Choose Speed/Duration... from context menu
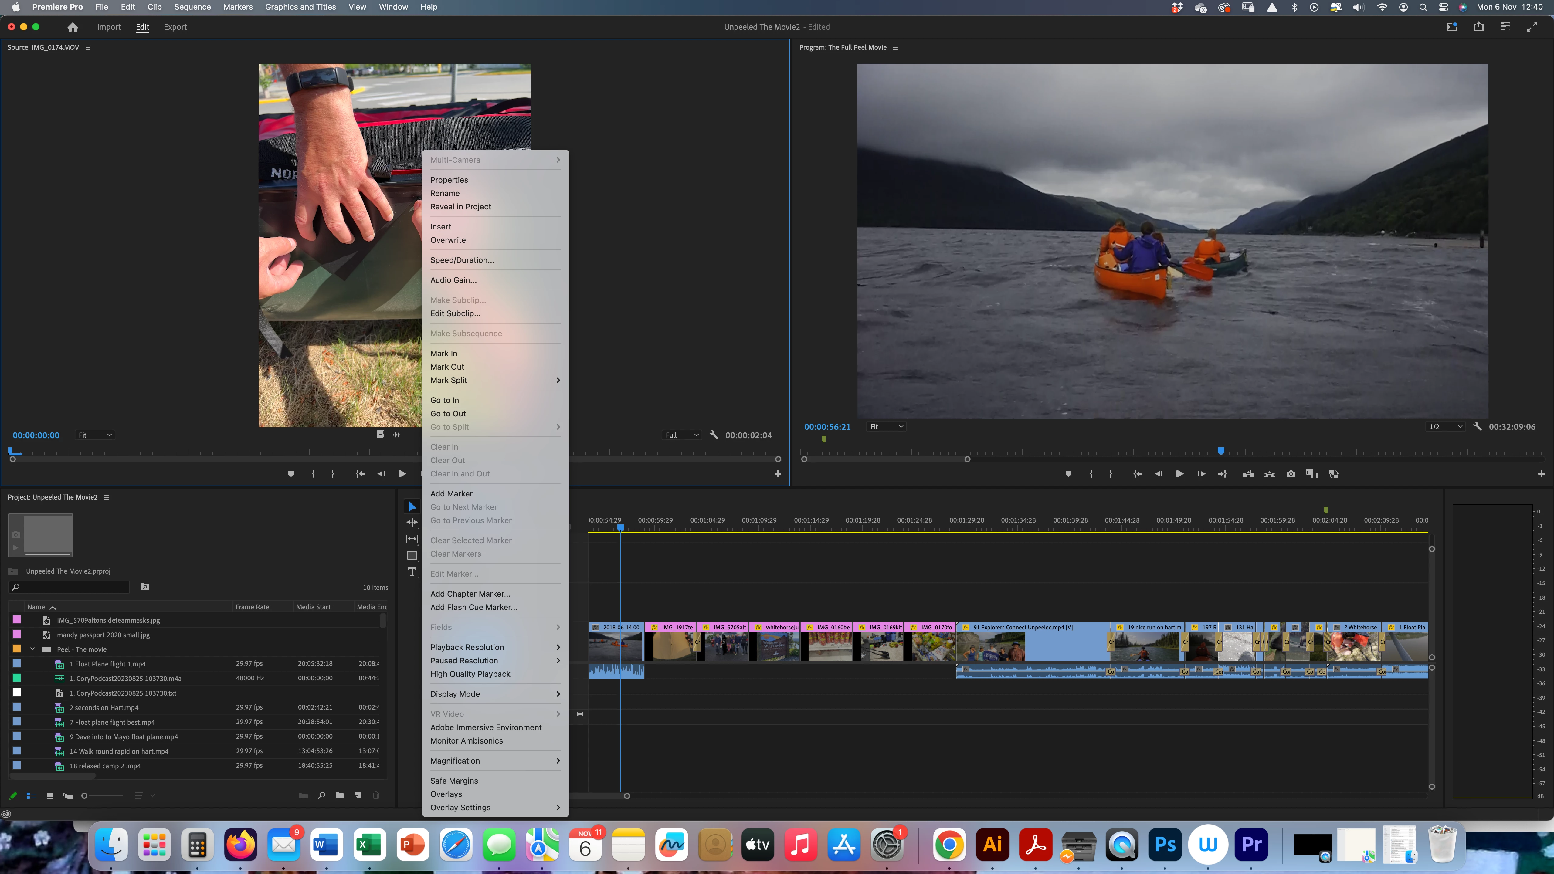 [461, 260]
